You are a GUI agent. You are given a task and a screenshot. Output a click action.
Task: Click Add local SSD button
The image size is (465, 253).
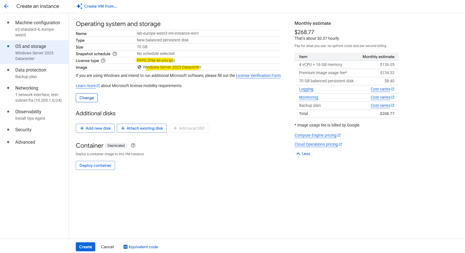tap(189, 128)
